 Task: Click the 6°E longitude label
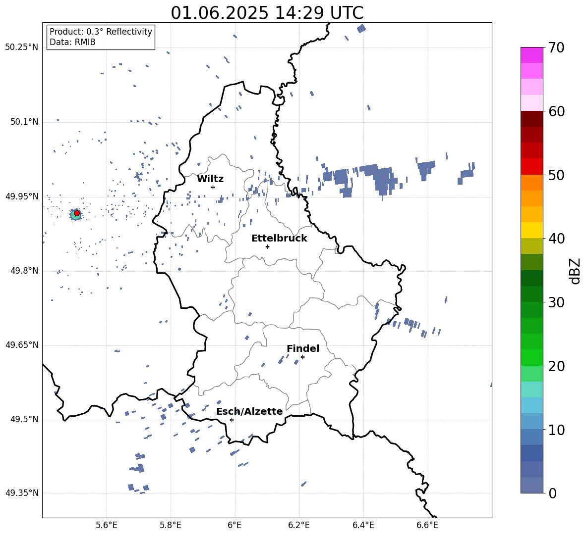tap(235, 525)
